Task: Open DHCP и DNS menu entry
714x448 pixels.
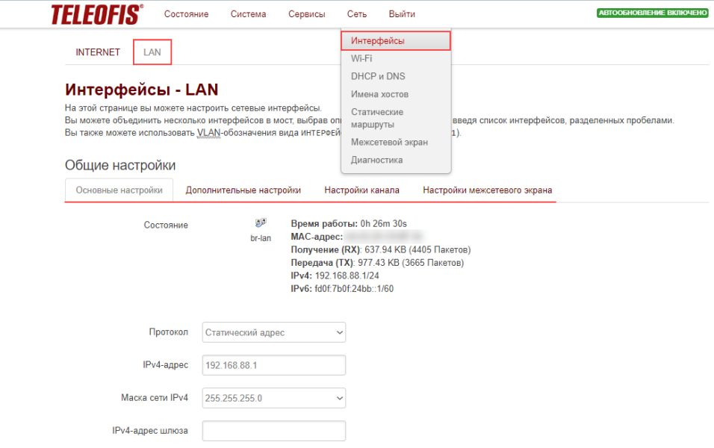Action: point(378,76)
